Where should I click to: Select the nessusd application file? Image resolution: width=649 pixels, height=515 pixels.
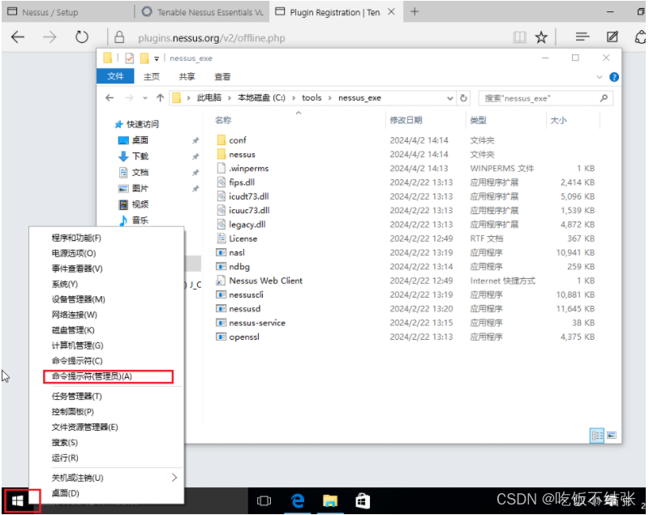tap(245, 308)
